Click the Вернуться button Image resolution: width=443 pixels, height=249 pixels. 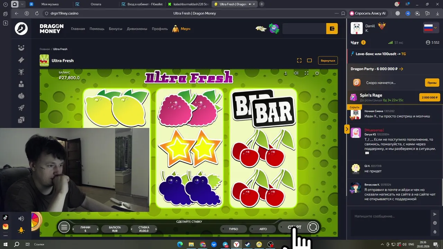(328, 61)
